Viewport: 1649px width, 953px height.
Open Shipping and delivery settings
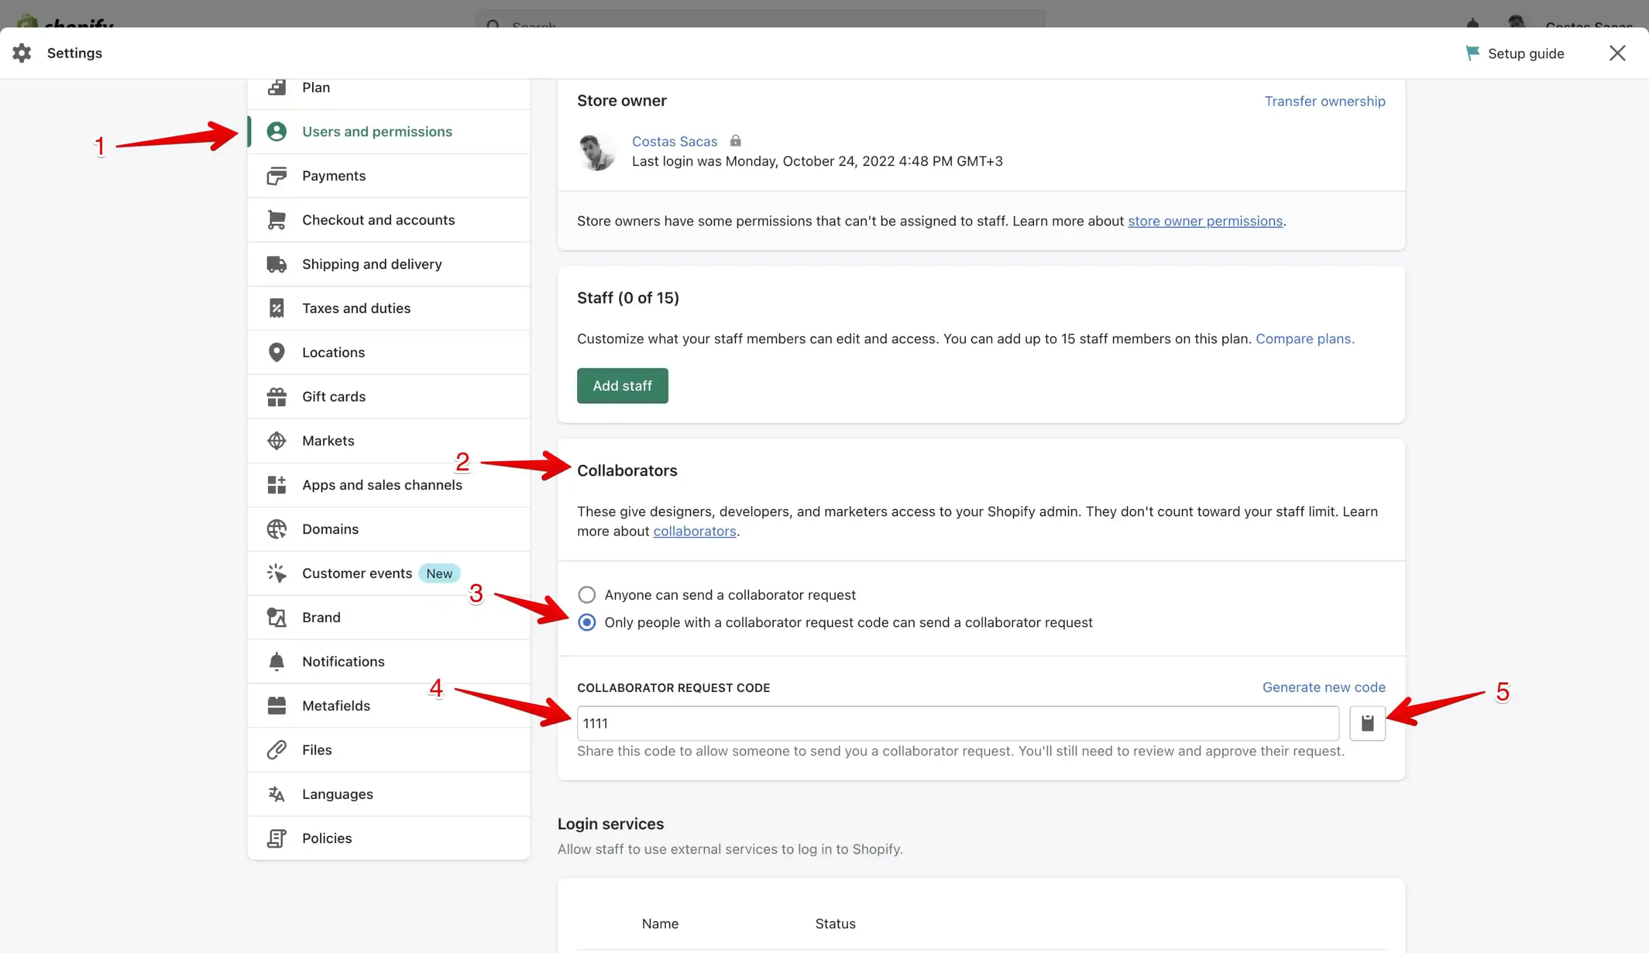pyautogui.click(x=389, y=264)
